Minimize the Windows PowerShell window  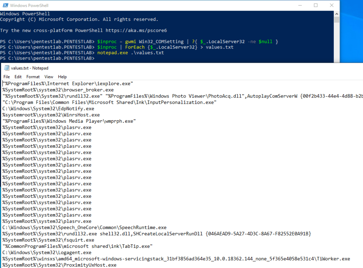pyautogui.click(x=300, y=5)
